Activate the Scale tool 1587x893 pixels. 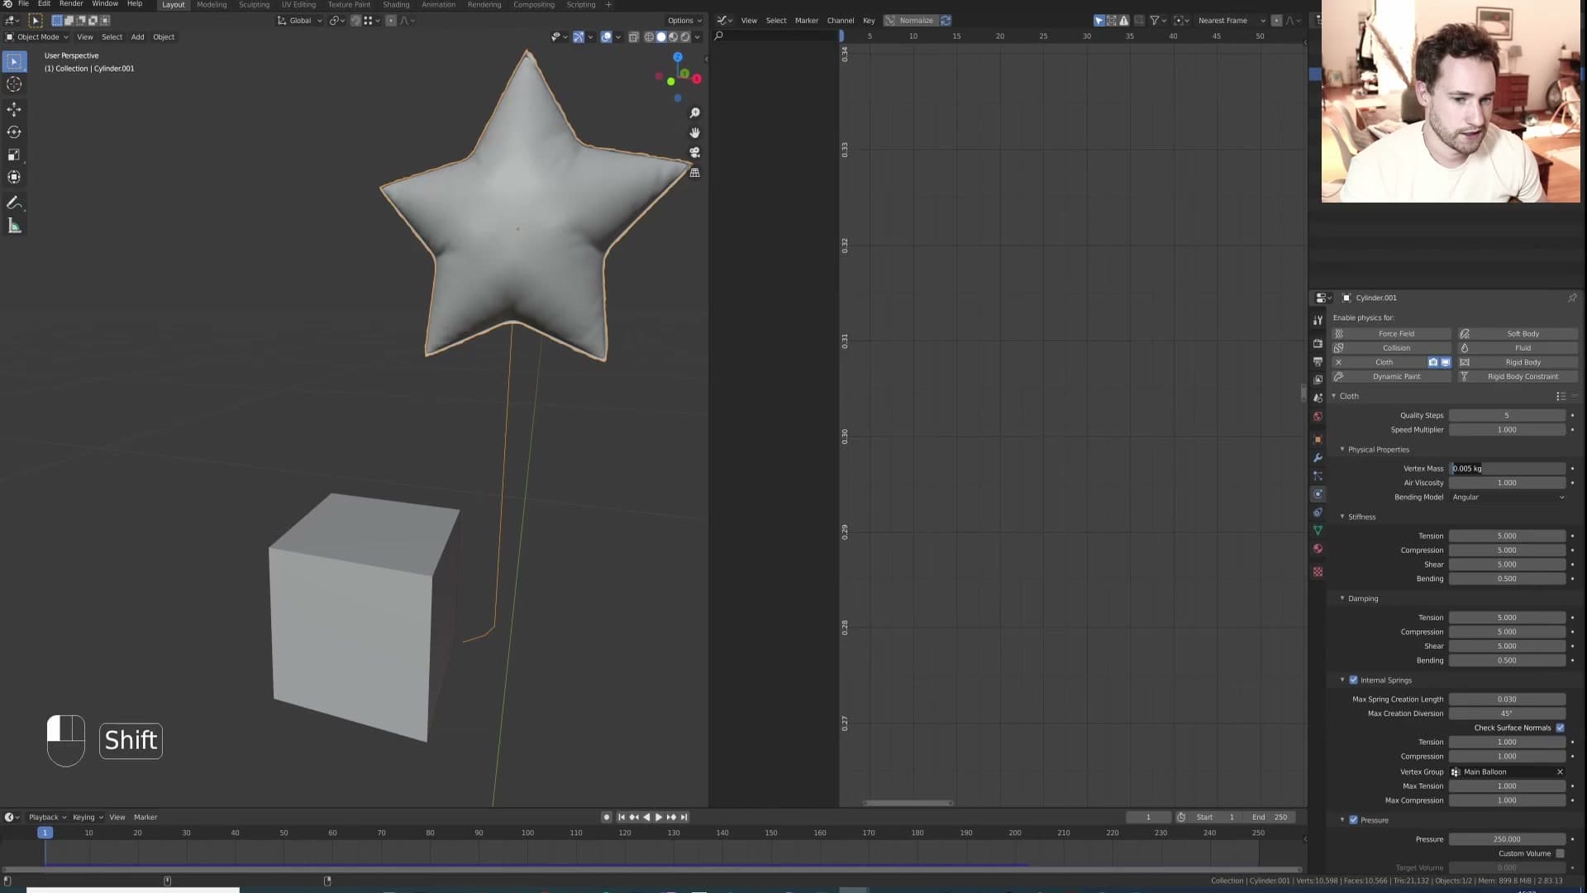point(14,155)
